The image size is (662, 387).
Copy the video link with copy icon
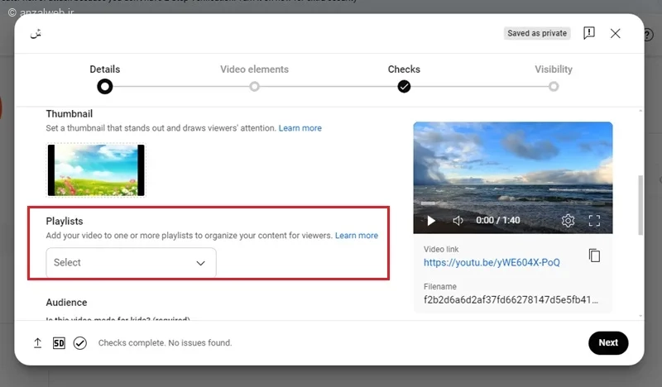click(594, 256)
